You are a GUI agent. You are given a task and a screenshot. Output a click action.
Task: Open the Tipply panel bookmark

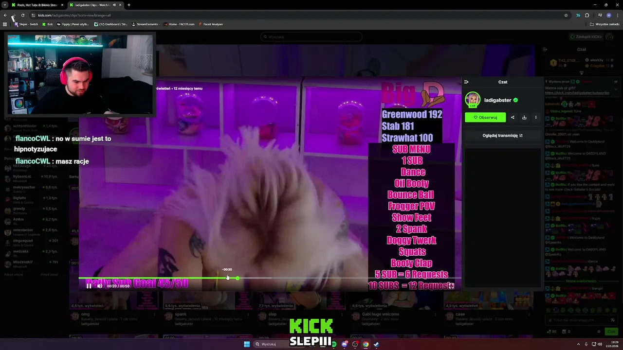73,24
